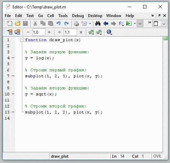This screenshot has height=163, width=170.
Task: Open the tile layout chevron dropdown
Action: point(164,24)
